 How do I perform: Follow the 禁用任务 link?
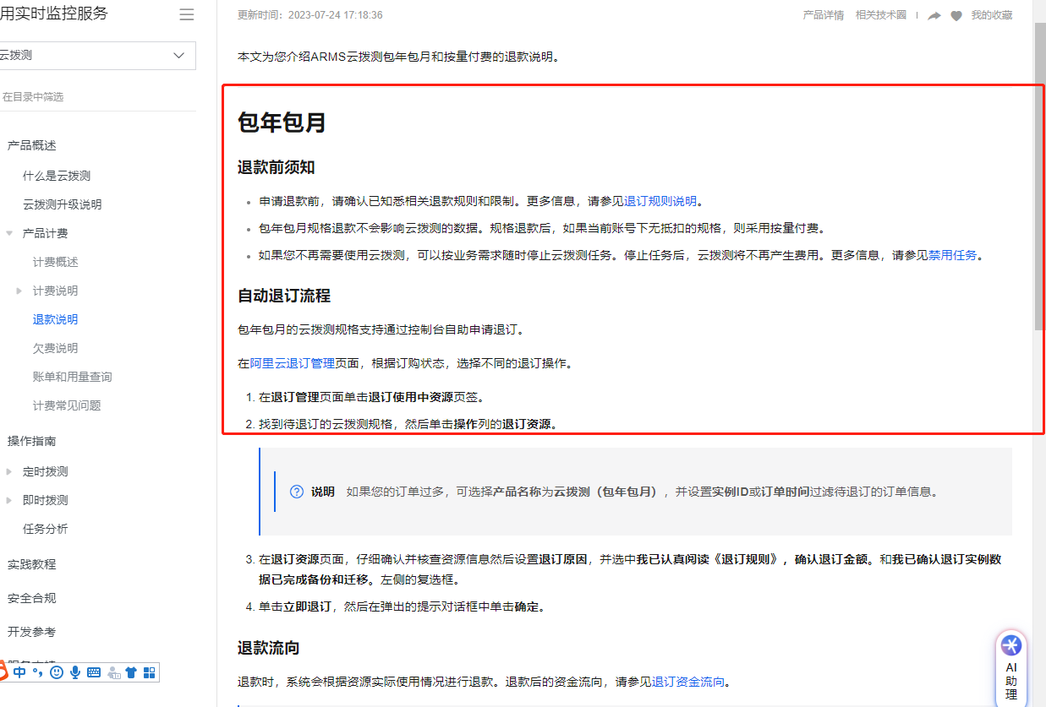(953, 255)
